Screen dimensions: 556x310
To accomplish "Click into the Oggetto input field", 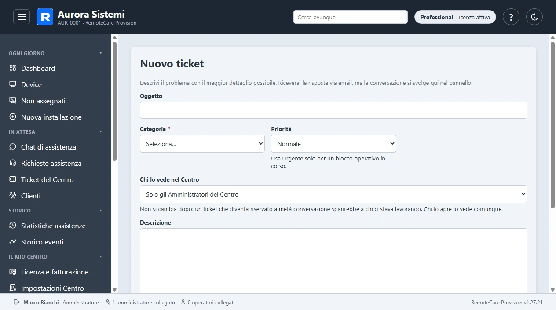I will click(x=333, y=110).
